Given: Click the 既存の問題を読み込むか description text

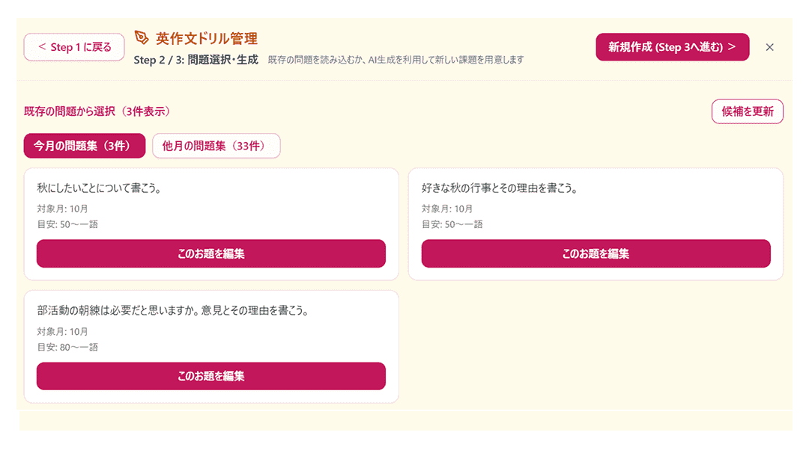Looking at the screenshot, I should pyautogui.click(x=395, y=60).
